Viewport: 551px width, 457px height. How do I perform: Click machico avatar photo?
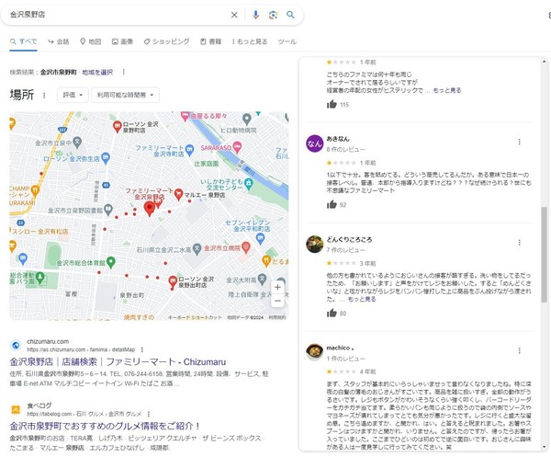(314, 352)
